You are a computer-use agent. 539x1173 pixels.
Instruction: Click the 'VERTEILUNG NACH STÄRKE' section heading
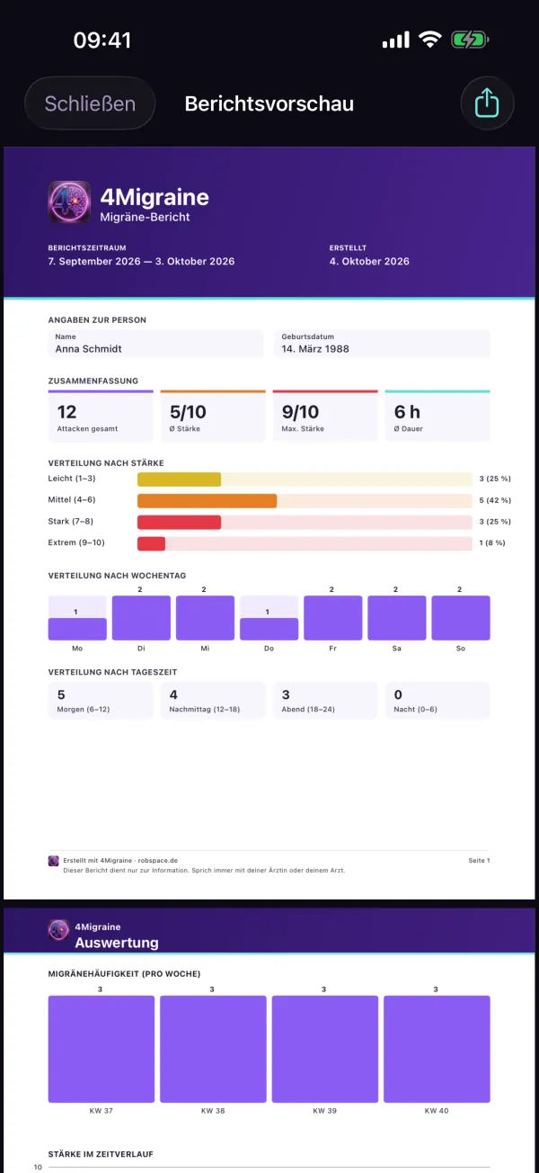(106, 463)
